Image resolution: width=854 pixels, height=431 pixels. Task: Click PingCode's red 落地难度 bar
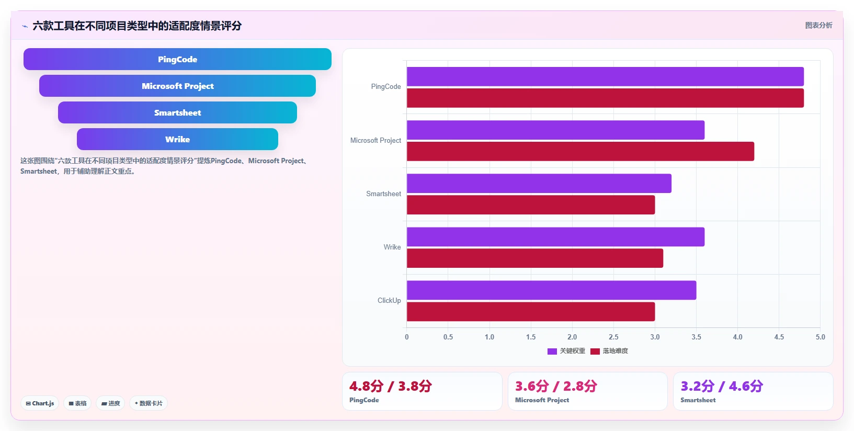tap(605, 98)
